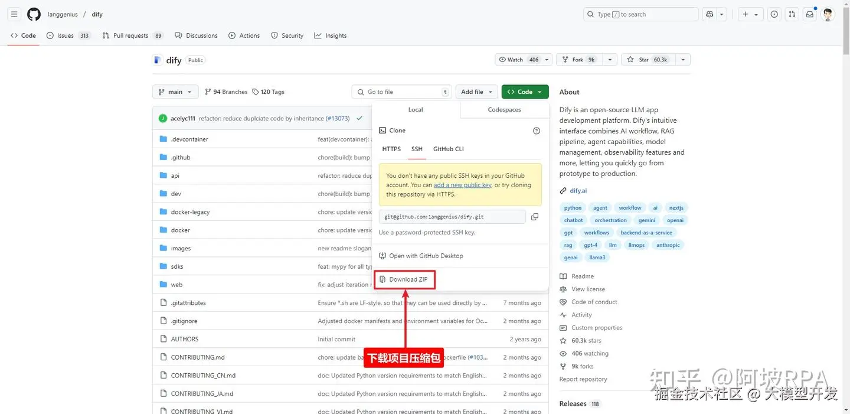Open the Activity link in About
This screenshot has height=414, width=850.
581,315
